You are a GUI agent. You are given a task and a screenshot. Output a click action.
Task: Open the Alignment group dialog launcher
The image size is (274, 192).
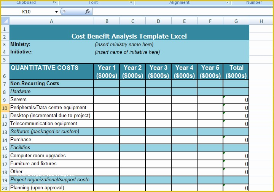(x=228, y=3)
